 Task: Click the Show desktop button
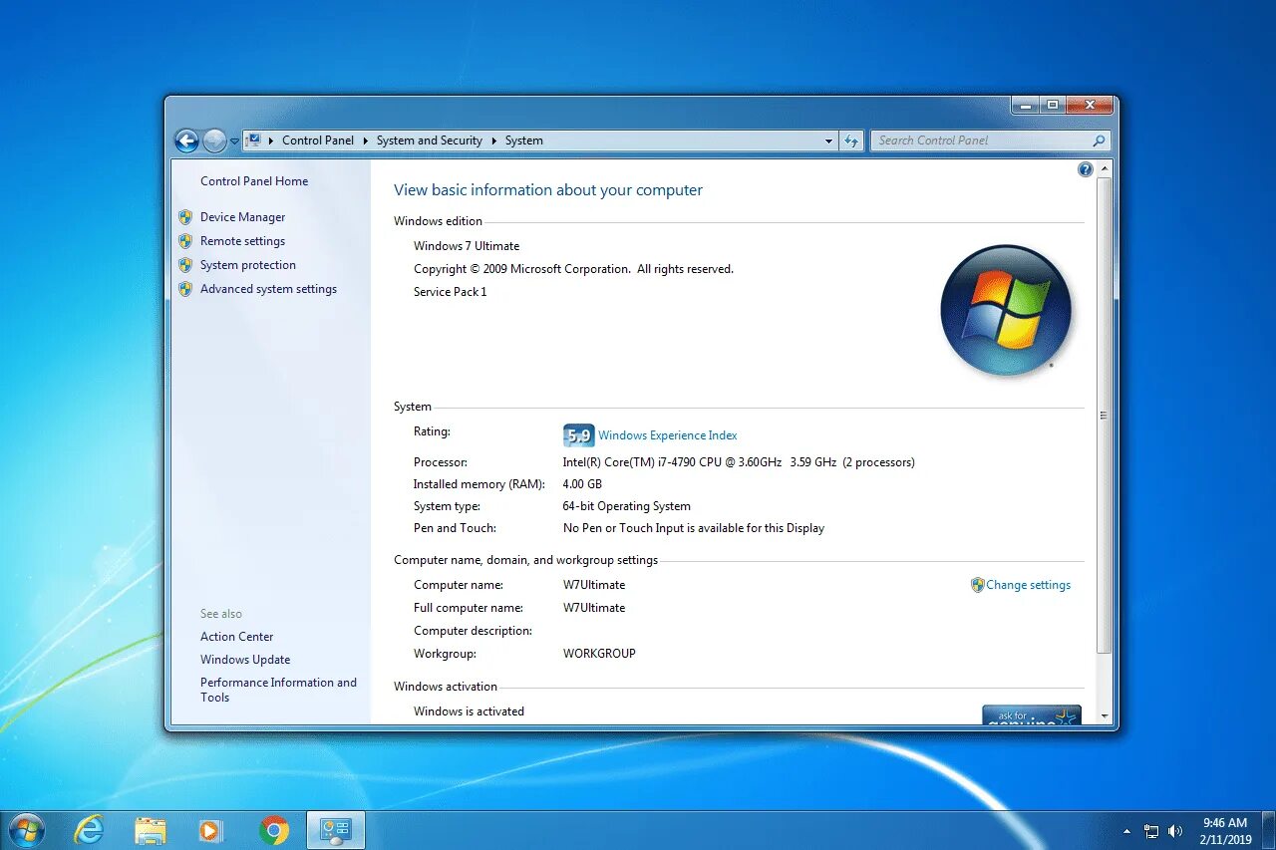pos(1268,830)
